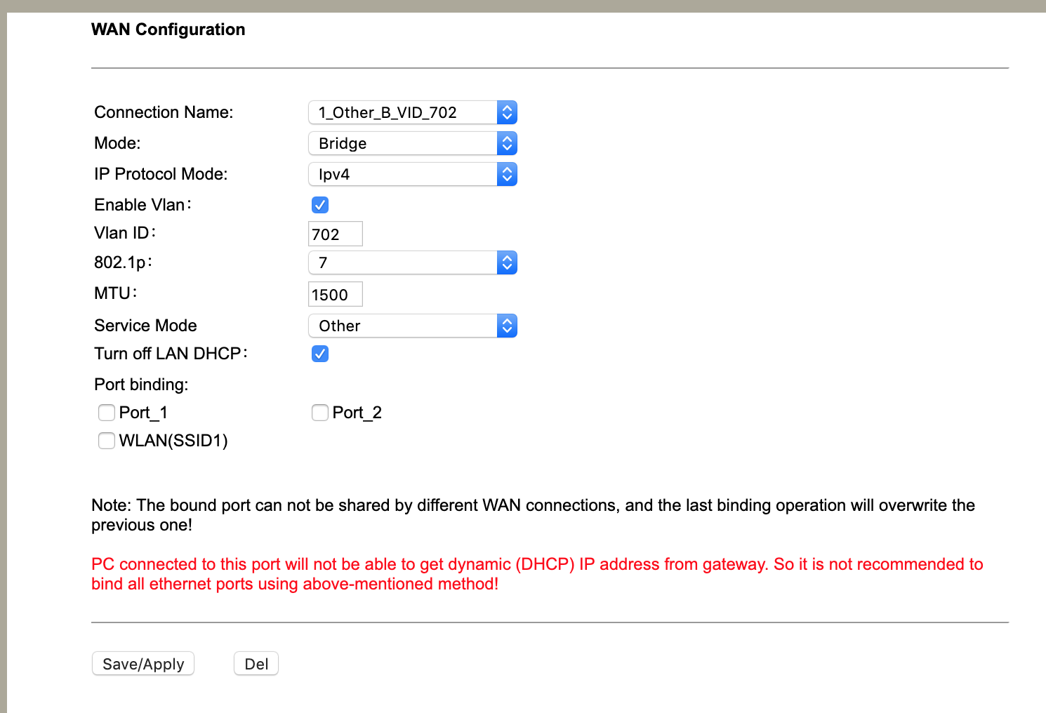Focus the MTU input field
1046x713 pixels.
tap(336, 295)
